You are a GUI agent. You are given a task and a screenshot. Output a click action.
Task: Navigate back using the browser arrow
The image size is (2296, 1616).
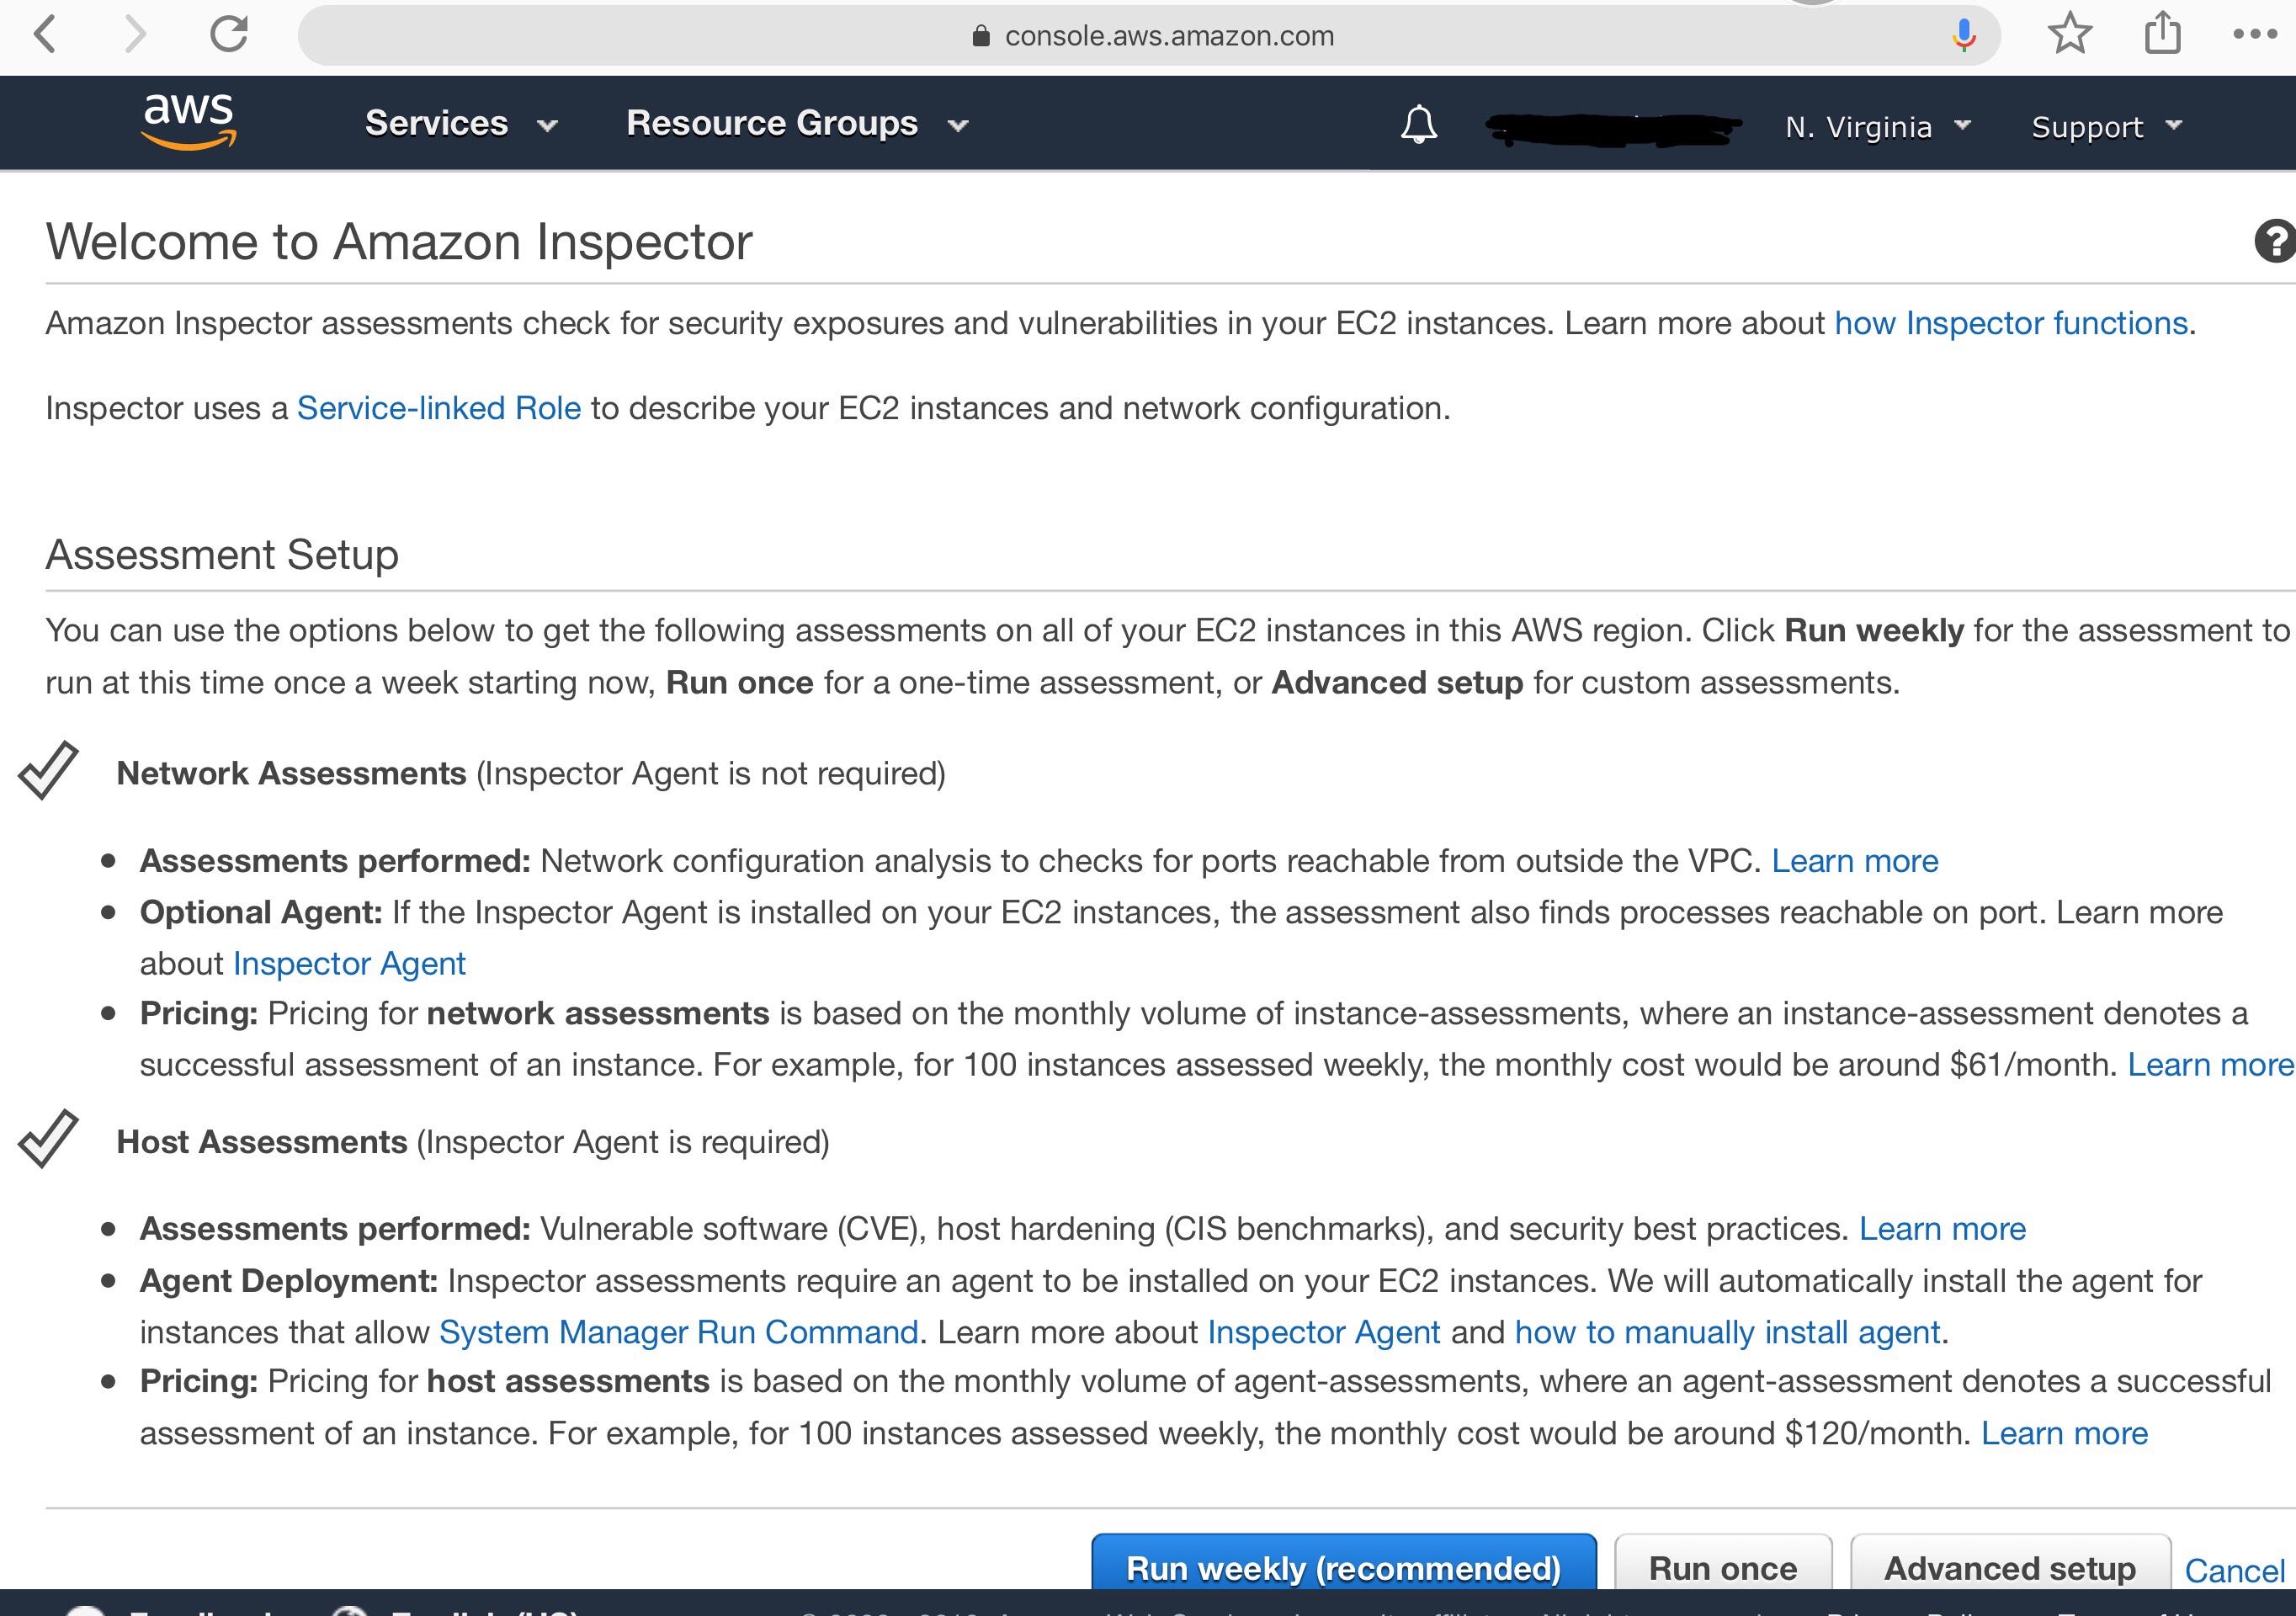coord(44,34)
